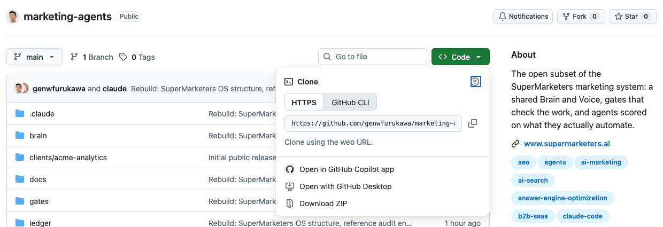
Task: View the 1 Branch link
Action: pyautogui.click(x=91, y=57)
